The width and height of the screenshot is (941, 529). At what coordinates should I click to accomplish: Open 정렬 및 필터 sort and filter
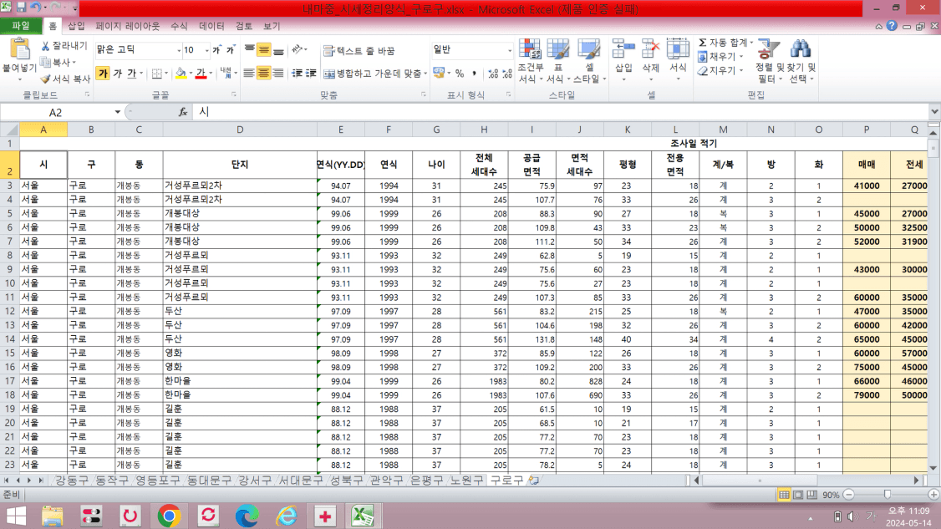click(x=770, y=61)
